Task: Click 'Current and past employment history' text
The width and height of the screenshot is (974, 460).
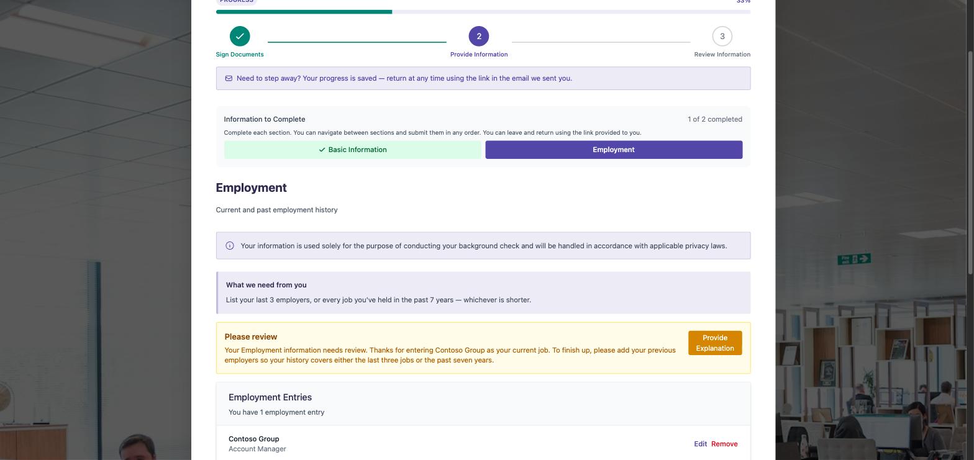Action: click(277, 210)
